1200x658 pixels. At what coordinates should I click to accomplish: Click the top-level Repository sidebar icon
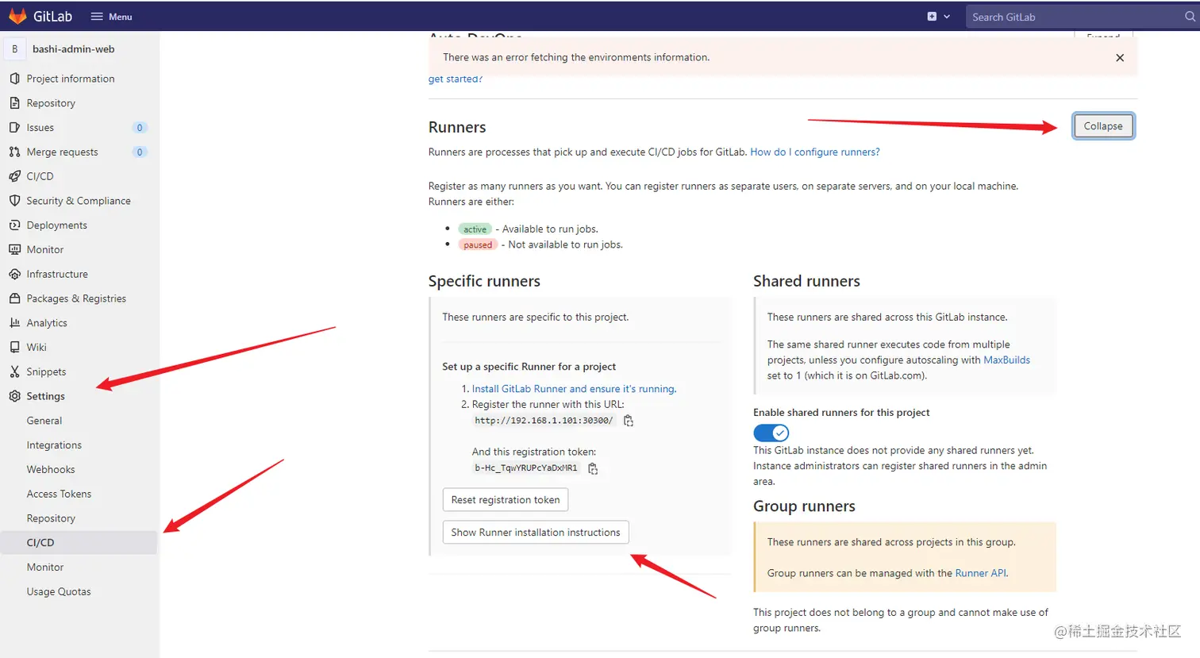tap(14, 103)
